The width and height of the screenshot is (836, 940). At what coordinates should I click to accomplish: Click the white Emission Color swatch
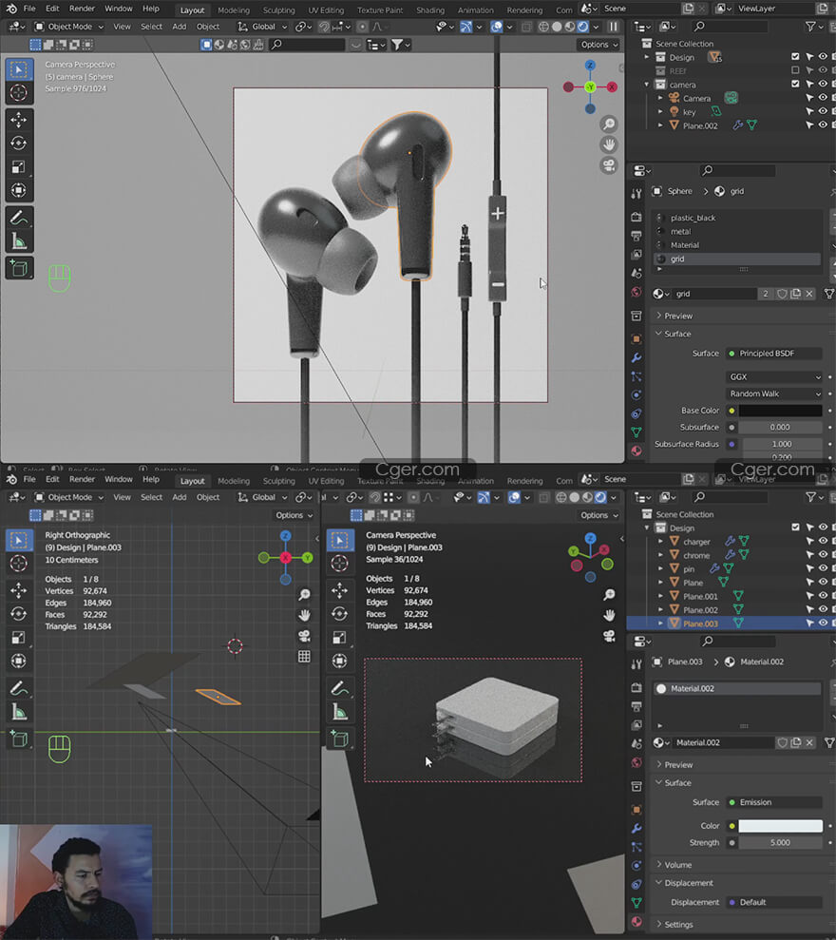(x=780, y=826)
